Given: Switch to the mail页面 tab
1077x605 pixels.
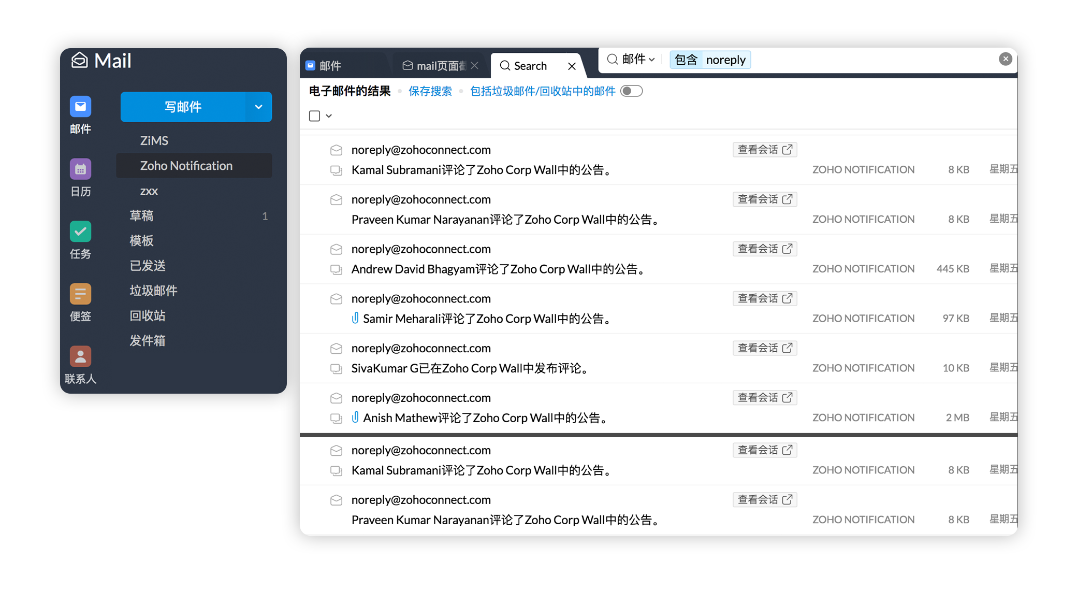Looking at the screenshot, I should coord(435,66).
